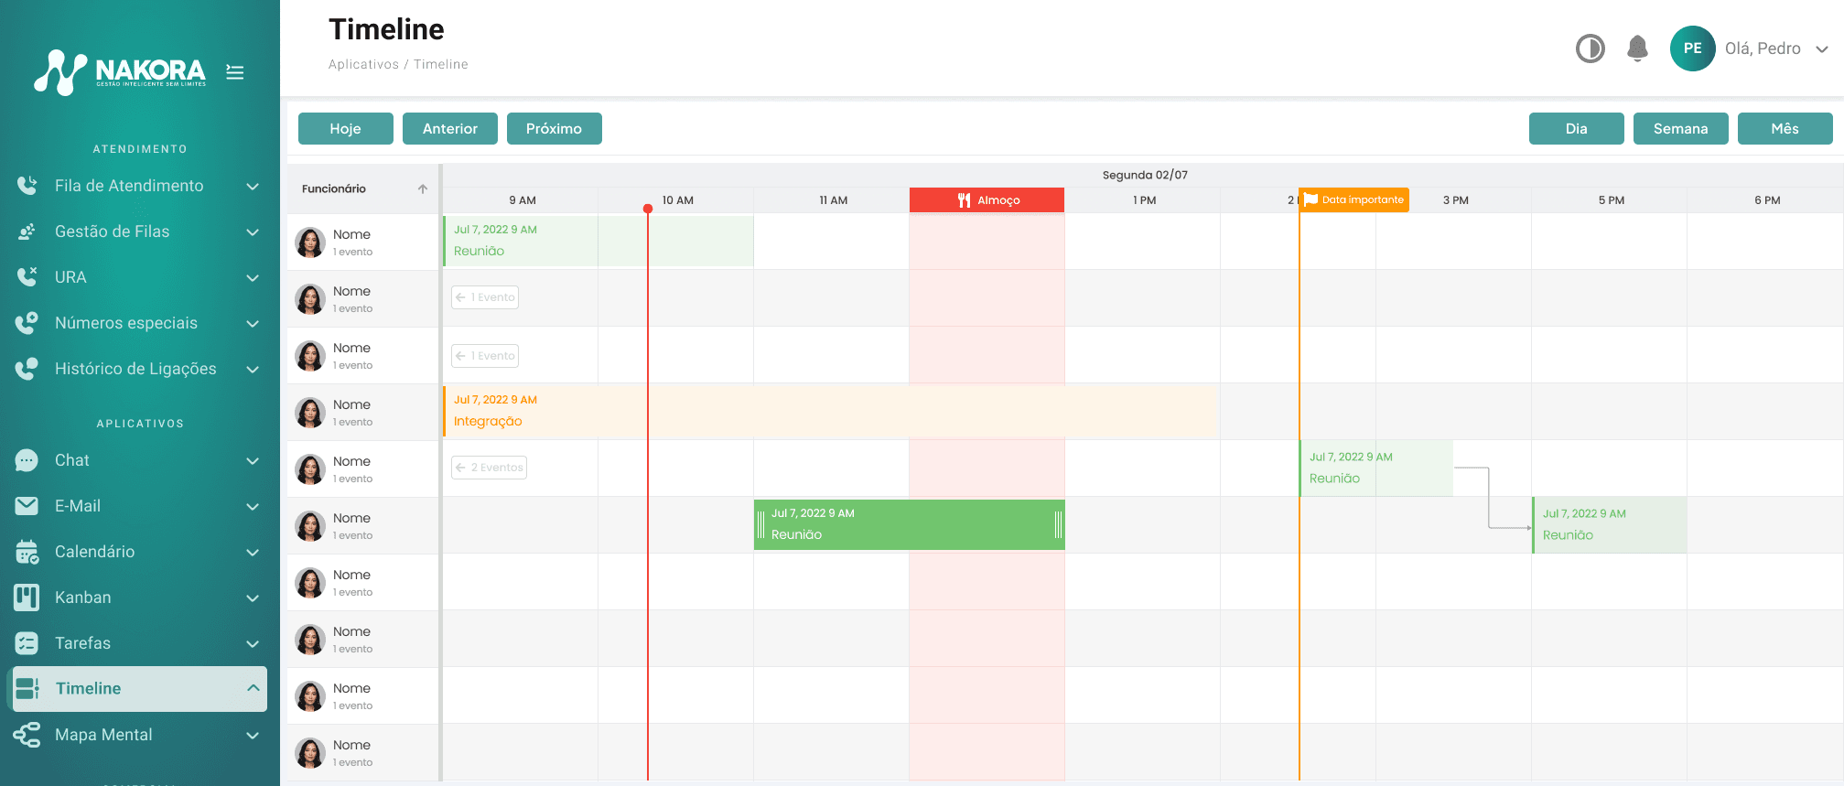Click the Nakora logo
1844x786 pixels.
(120, 71)
